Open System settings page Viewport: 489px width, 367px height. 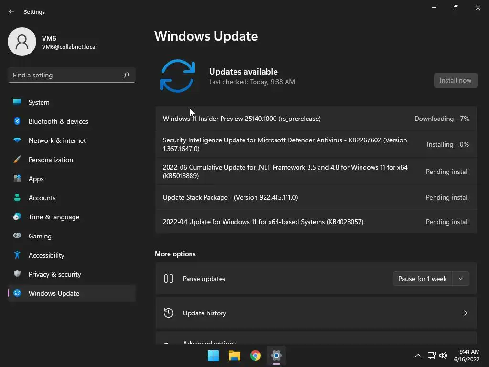(72, 102)
